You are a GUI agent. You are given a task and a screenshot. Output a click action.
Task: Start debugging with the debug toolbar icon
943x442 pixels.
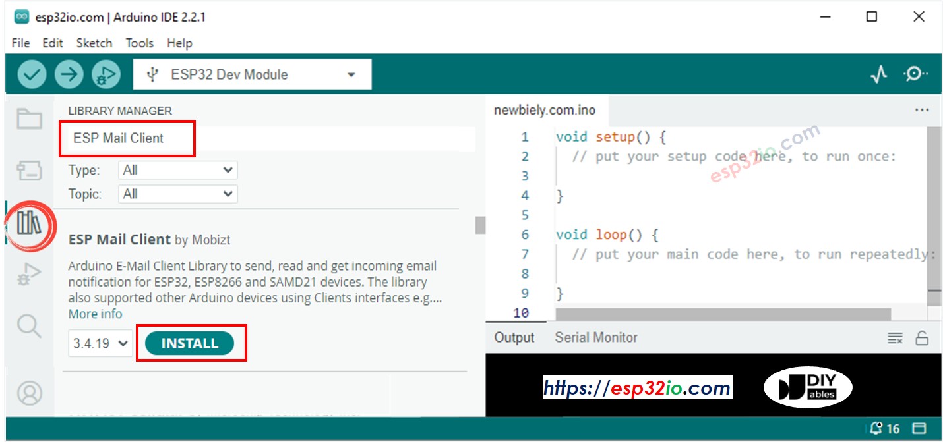tap(104, 74)
